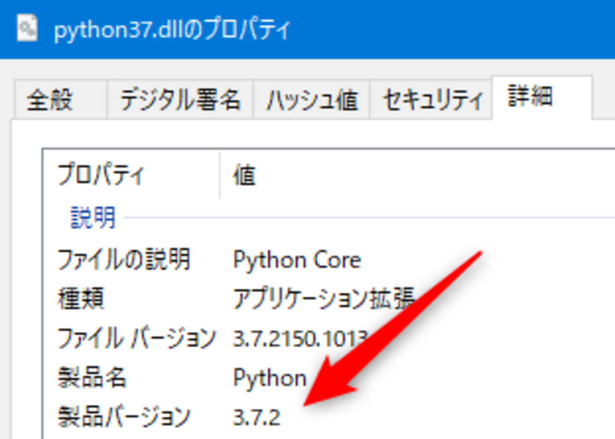Select the ファイル バージョン property label
The image size is (615, 439).
(136, 338)
